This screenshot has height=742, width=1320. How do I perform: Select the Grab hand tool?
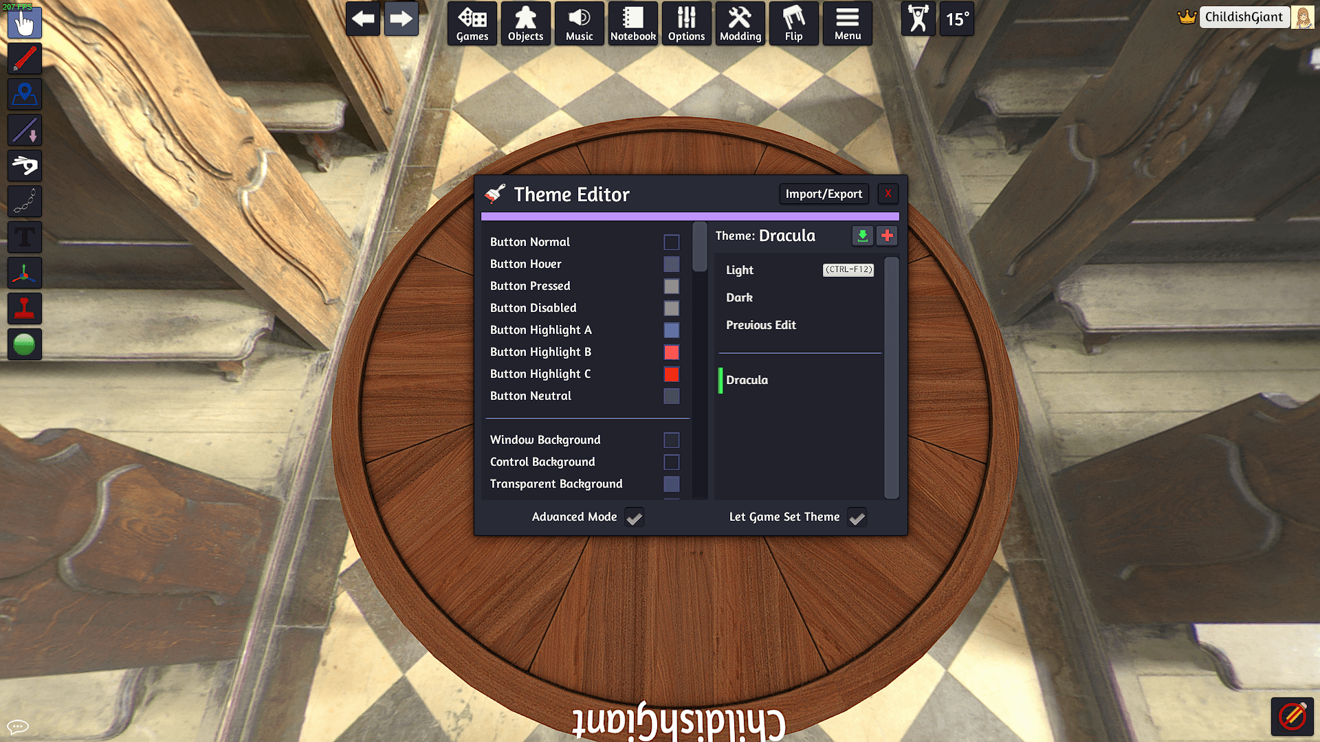pyautogui.click(x=25, y=23)
